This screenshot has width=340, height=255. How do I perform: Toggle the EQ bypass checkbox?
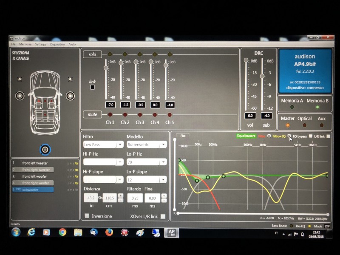311,136
